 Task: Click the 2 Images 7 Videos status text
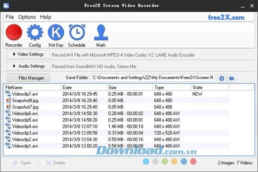(235, 163)
